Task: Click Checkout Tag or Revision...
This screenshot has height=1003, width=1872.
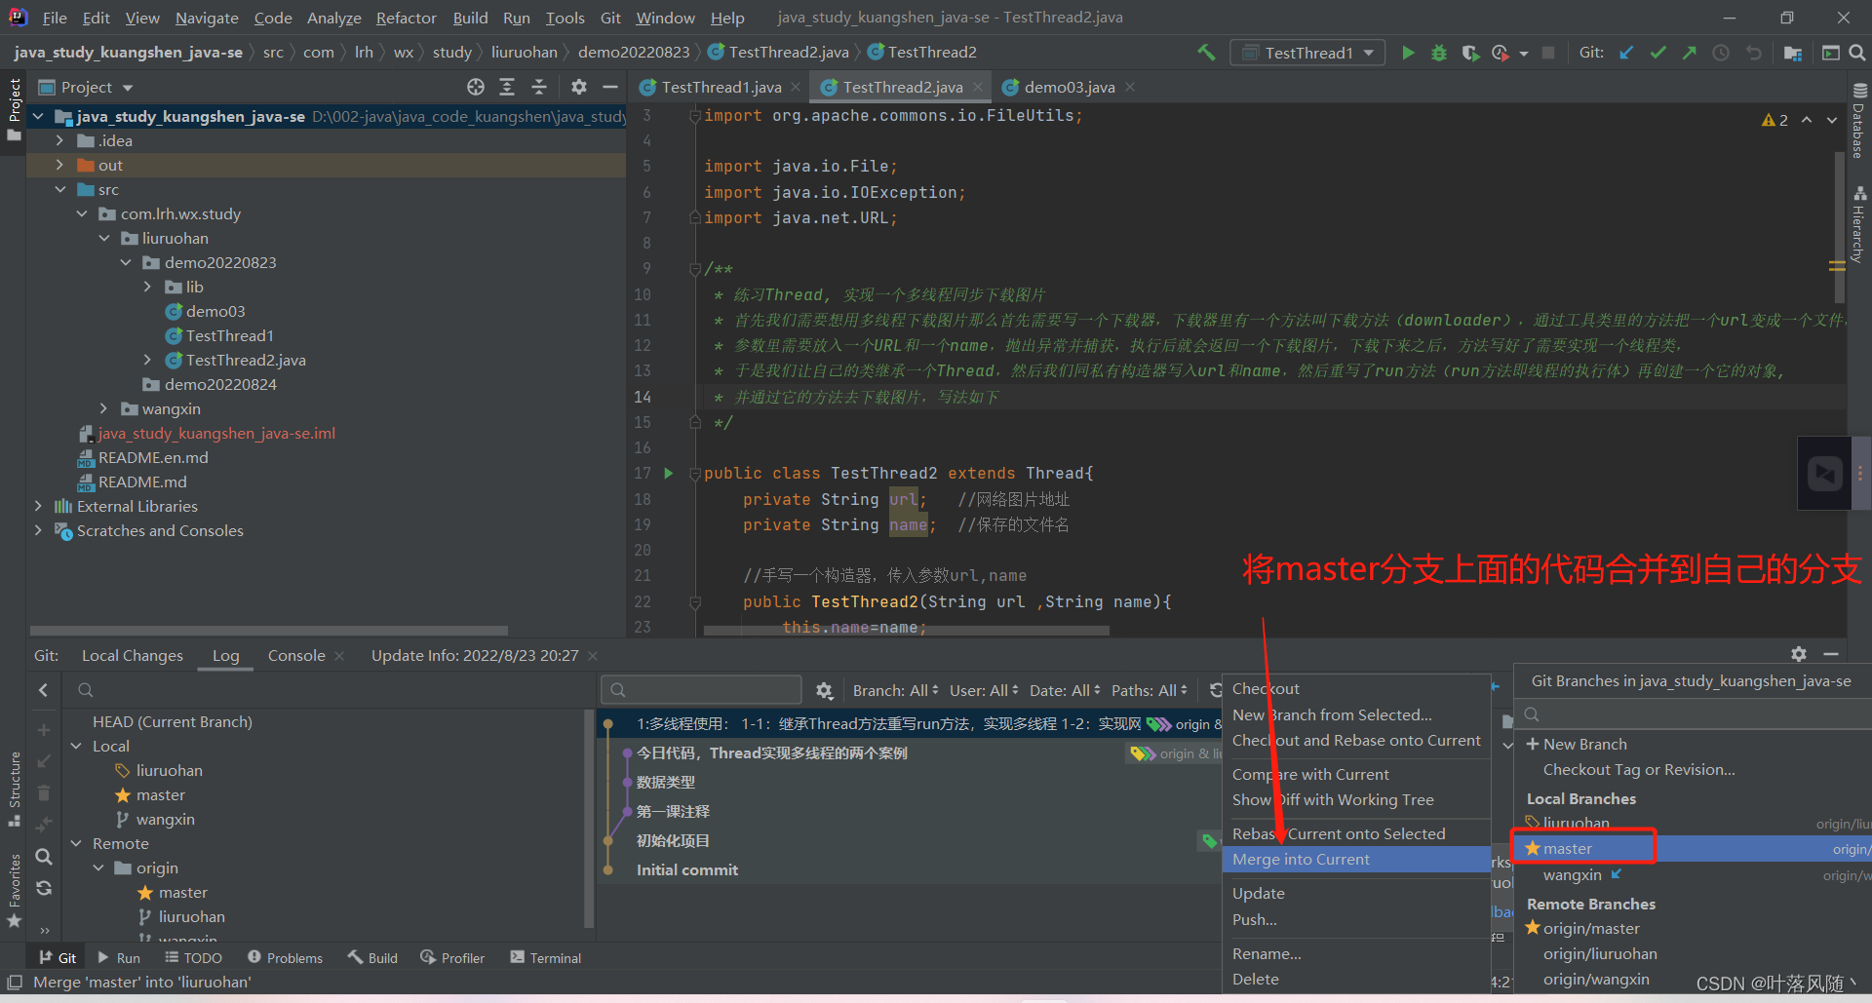Action: click(x=1639, y=769)
